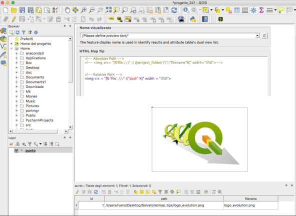
Task: Click the filename column header
Action: [x=250, y=198]
